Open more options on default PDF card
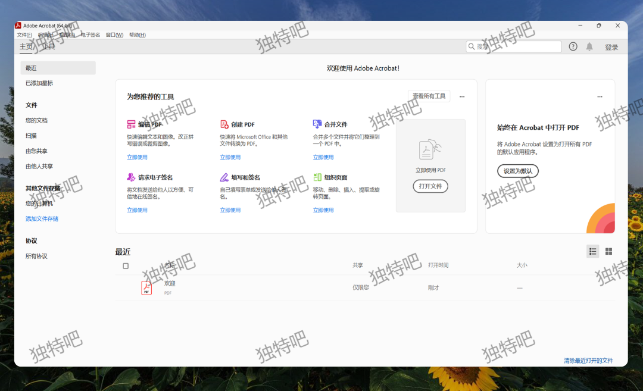643x391 pixels. [600, 97]
